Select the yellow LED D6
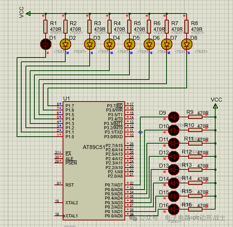Image resolution: width=233 pixels, height=227 pixels. 149,44
